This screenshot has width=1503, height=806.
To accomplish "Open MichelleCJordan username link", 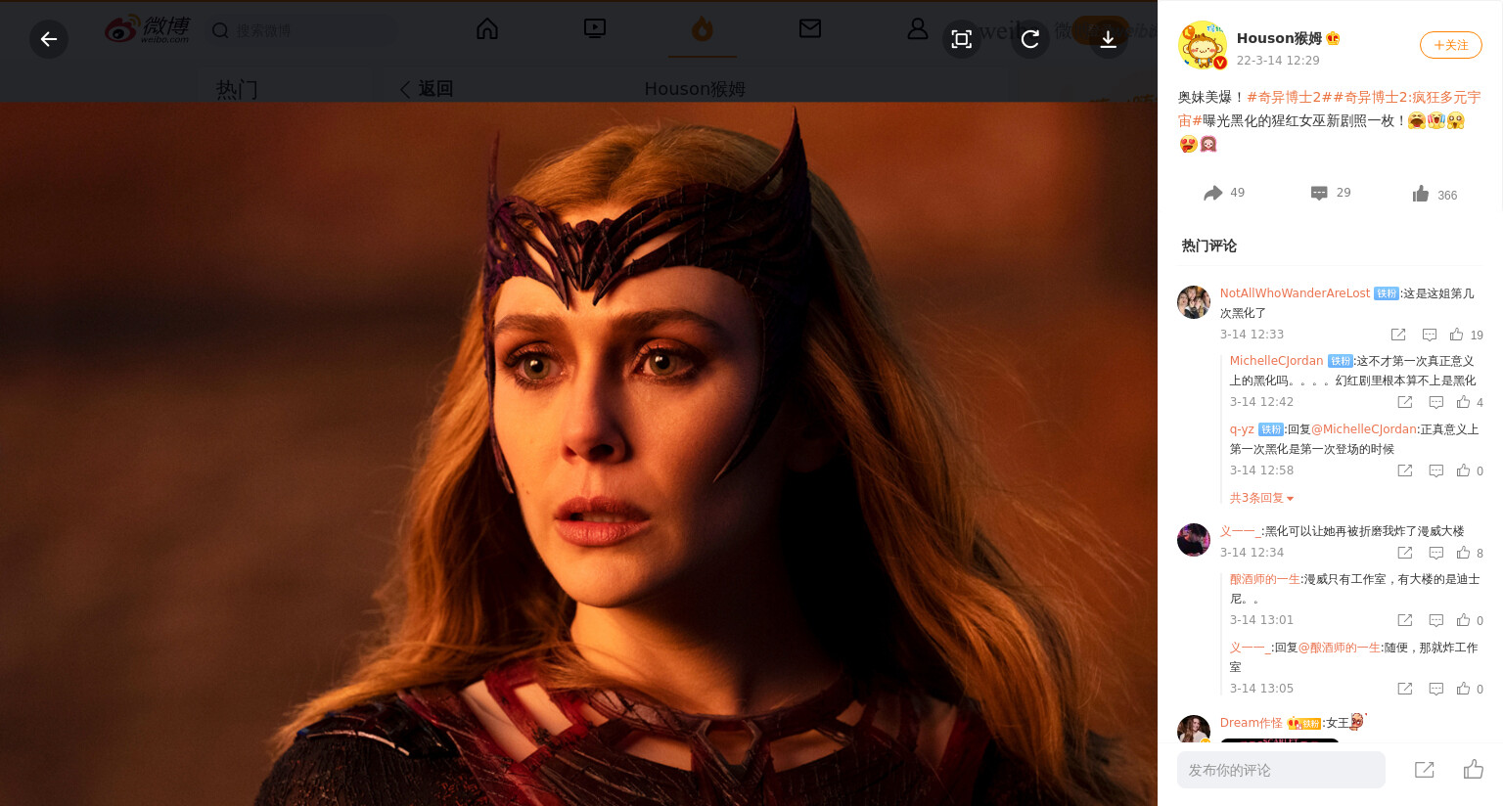I will coord(1276,361).
